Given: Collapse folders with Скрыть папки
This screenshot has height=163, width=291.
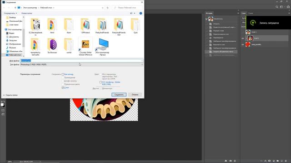Looking at the screenshot, I should click(10, 95).
